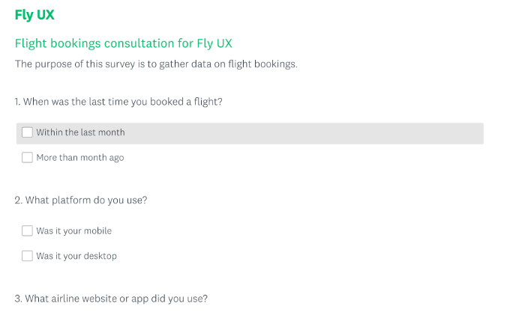Viewport: 525px width, 312px height.
Task: Click the What platform do you use question
Action: pos(81,200)
